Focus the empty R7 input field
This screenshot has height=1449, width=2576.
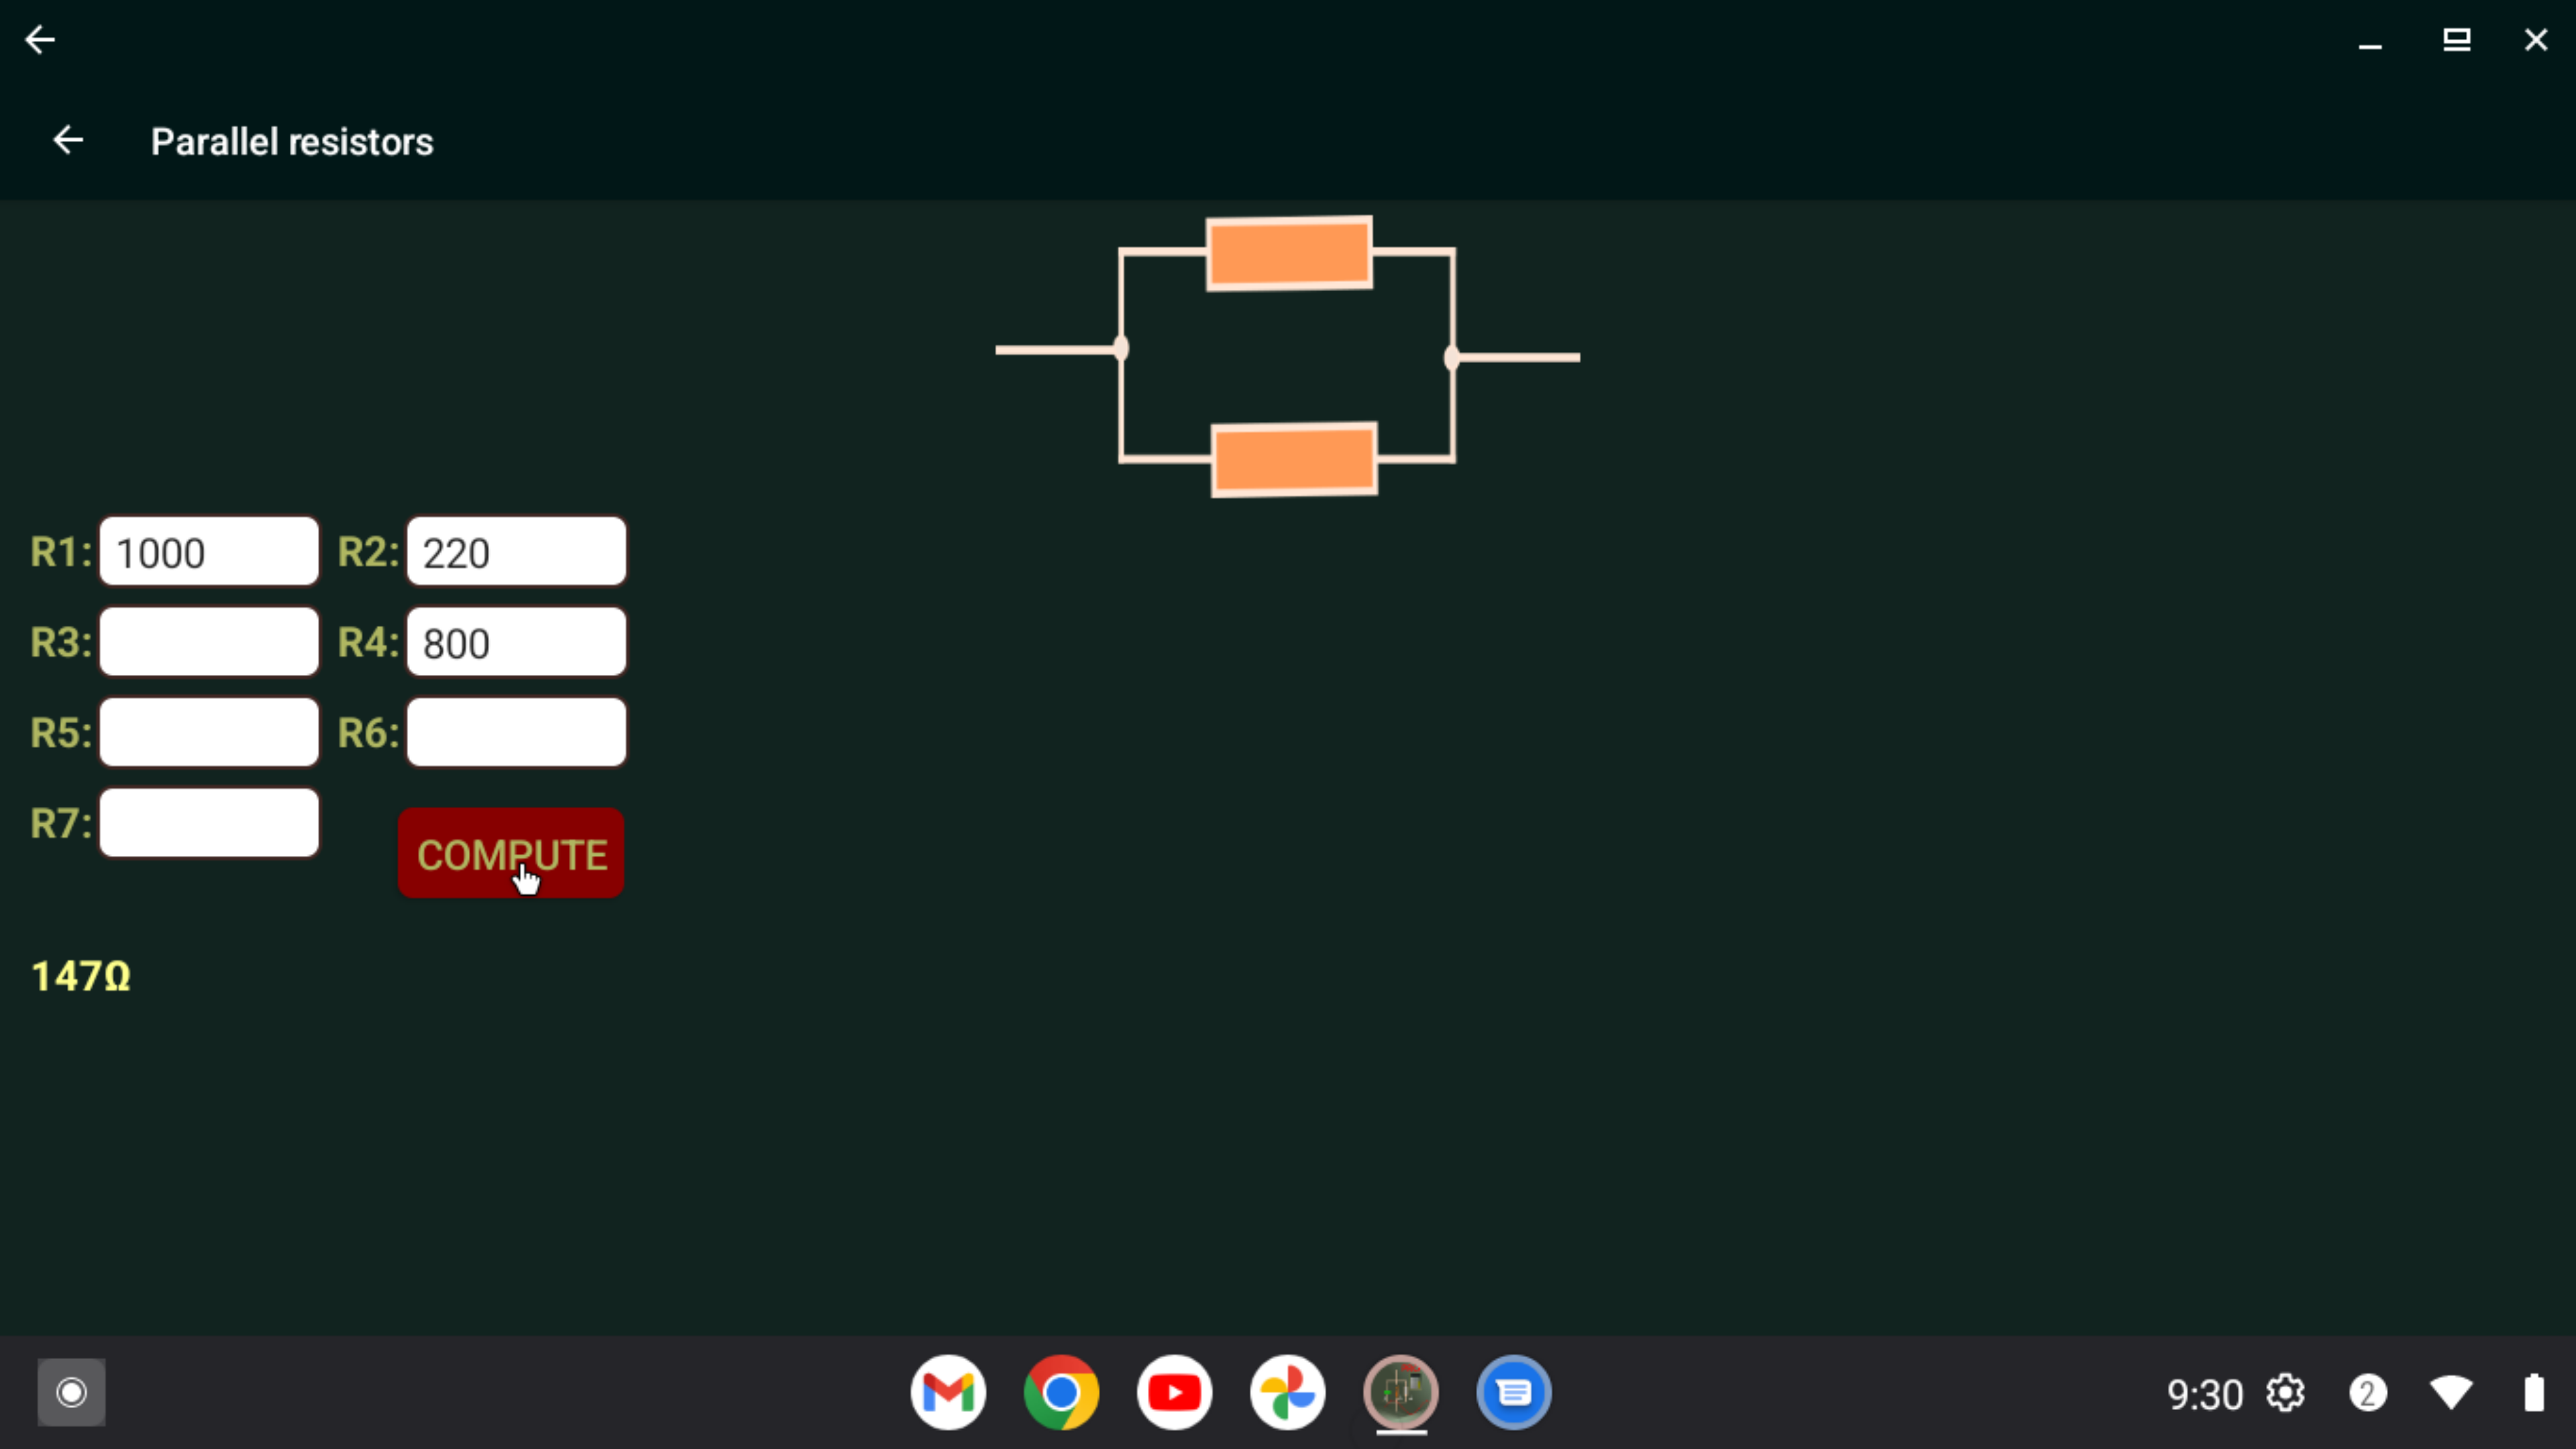(209, 823)
